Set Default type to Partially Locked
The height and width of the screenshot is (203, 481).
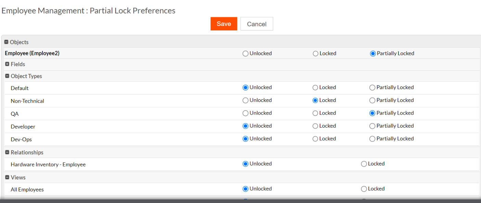tap(372, 88)
